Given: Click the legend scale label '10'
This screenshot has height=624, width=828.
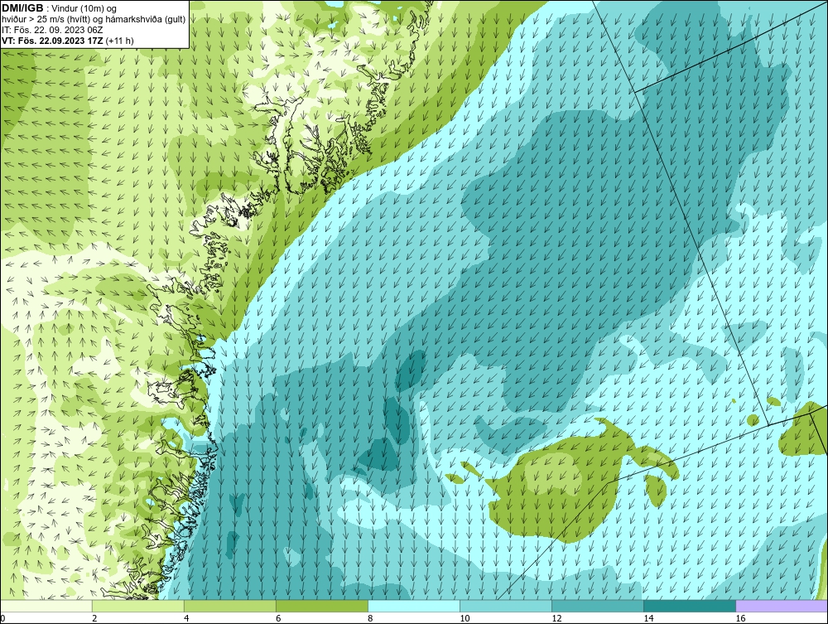Looking at the screenshot, I should click(x=465, y=618).
